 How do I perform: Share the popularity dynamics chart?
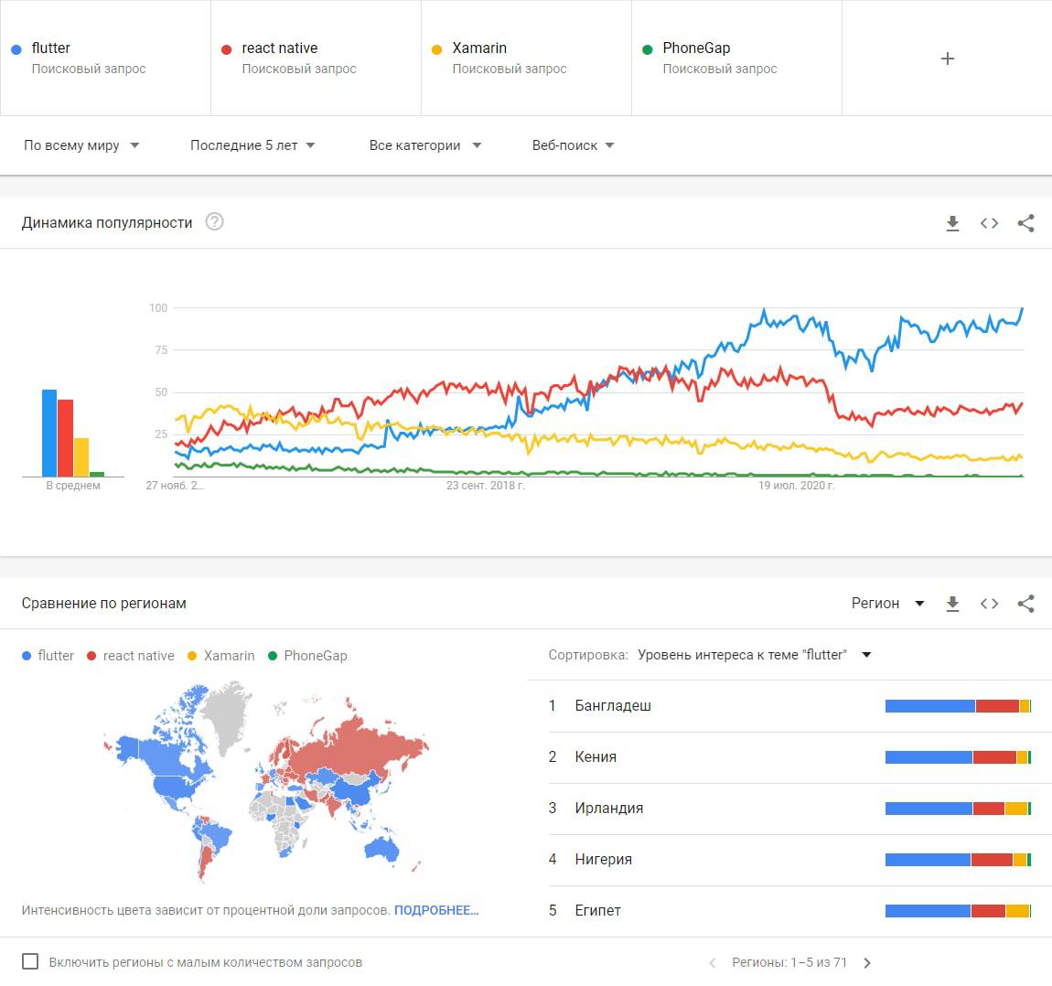(1025, 223)
